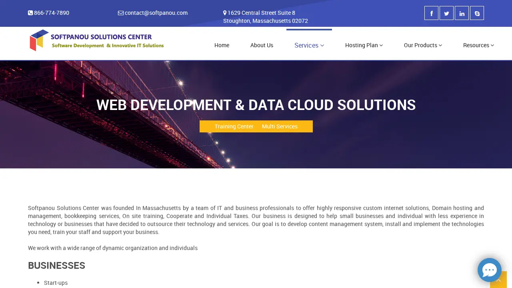Click the envelope icon beside the email

pos(121,13)
